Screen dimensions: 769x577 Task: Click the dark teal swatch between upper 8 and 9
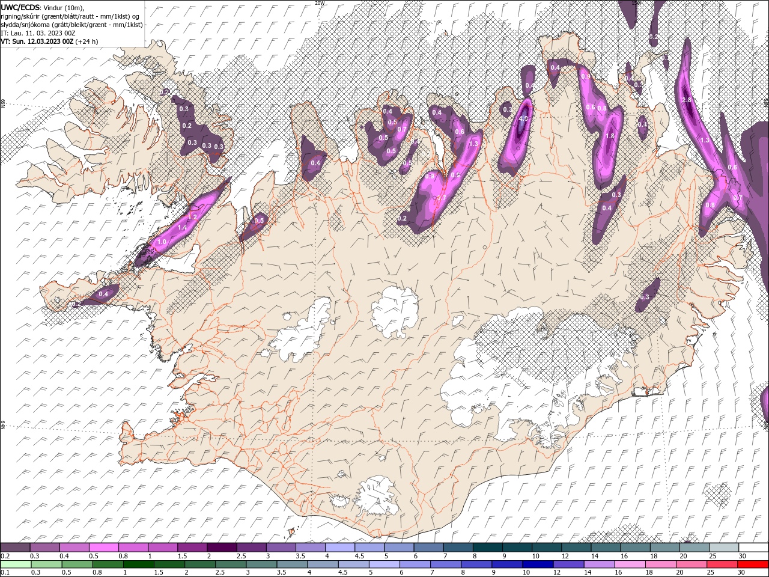488,548
